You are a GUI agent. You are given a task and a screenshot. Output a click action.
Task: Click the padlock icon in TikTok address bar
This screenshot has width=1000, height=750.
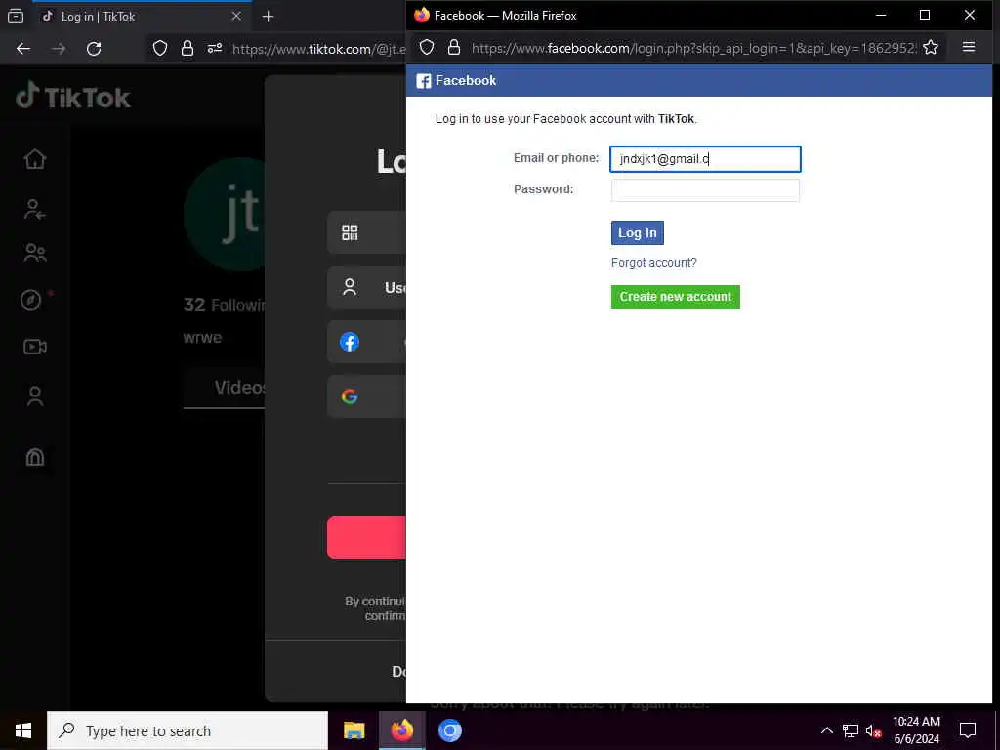187,49
